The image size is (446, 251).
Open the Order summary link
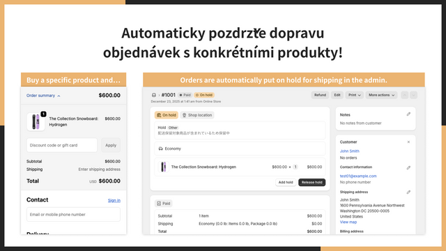40,96
